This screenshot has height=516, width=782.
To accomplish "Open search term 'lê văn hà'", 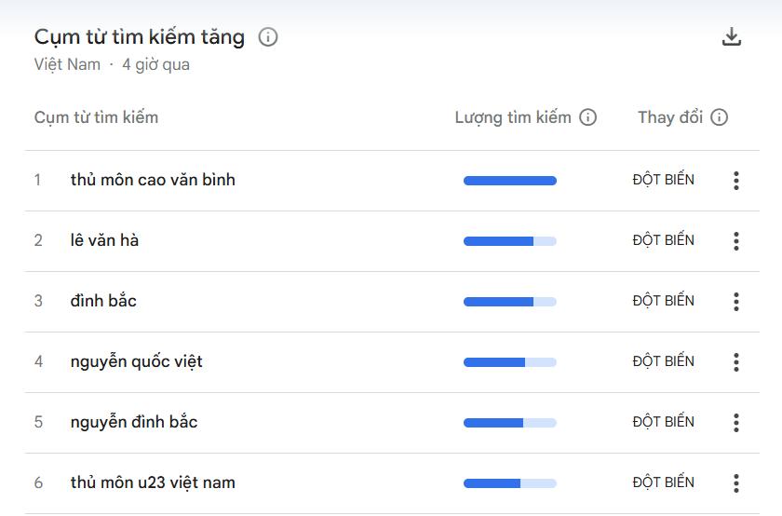I will pos(104,240).
